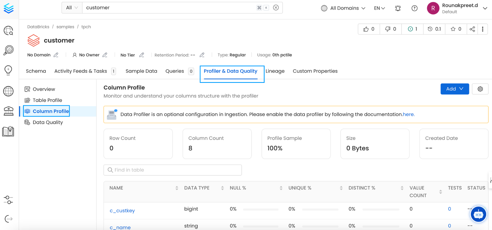Click the Find in table field
The image size is (492, 230).
pos(173,170)
